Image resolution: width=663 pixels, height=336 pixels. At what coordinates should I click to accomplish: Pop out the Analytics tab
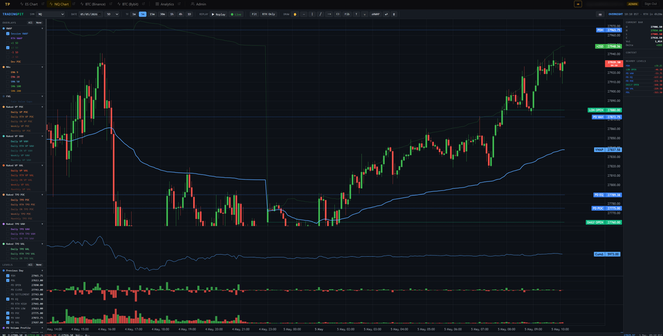[179, 4]
